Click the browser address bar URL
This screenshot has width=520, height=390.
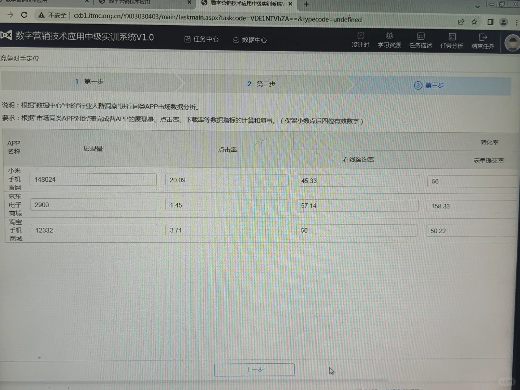[x=217, y=18]
